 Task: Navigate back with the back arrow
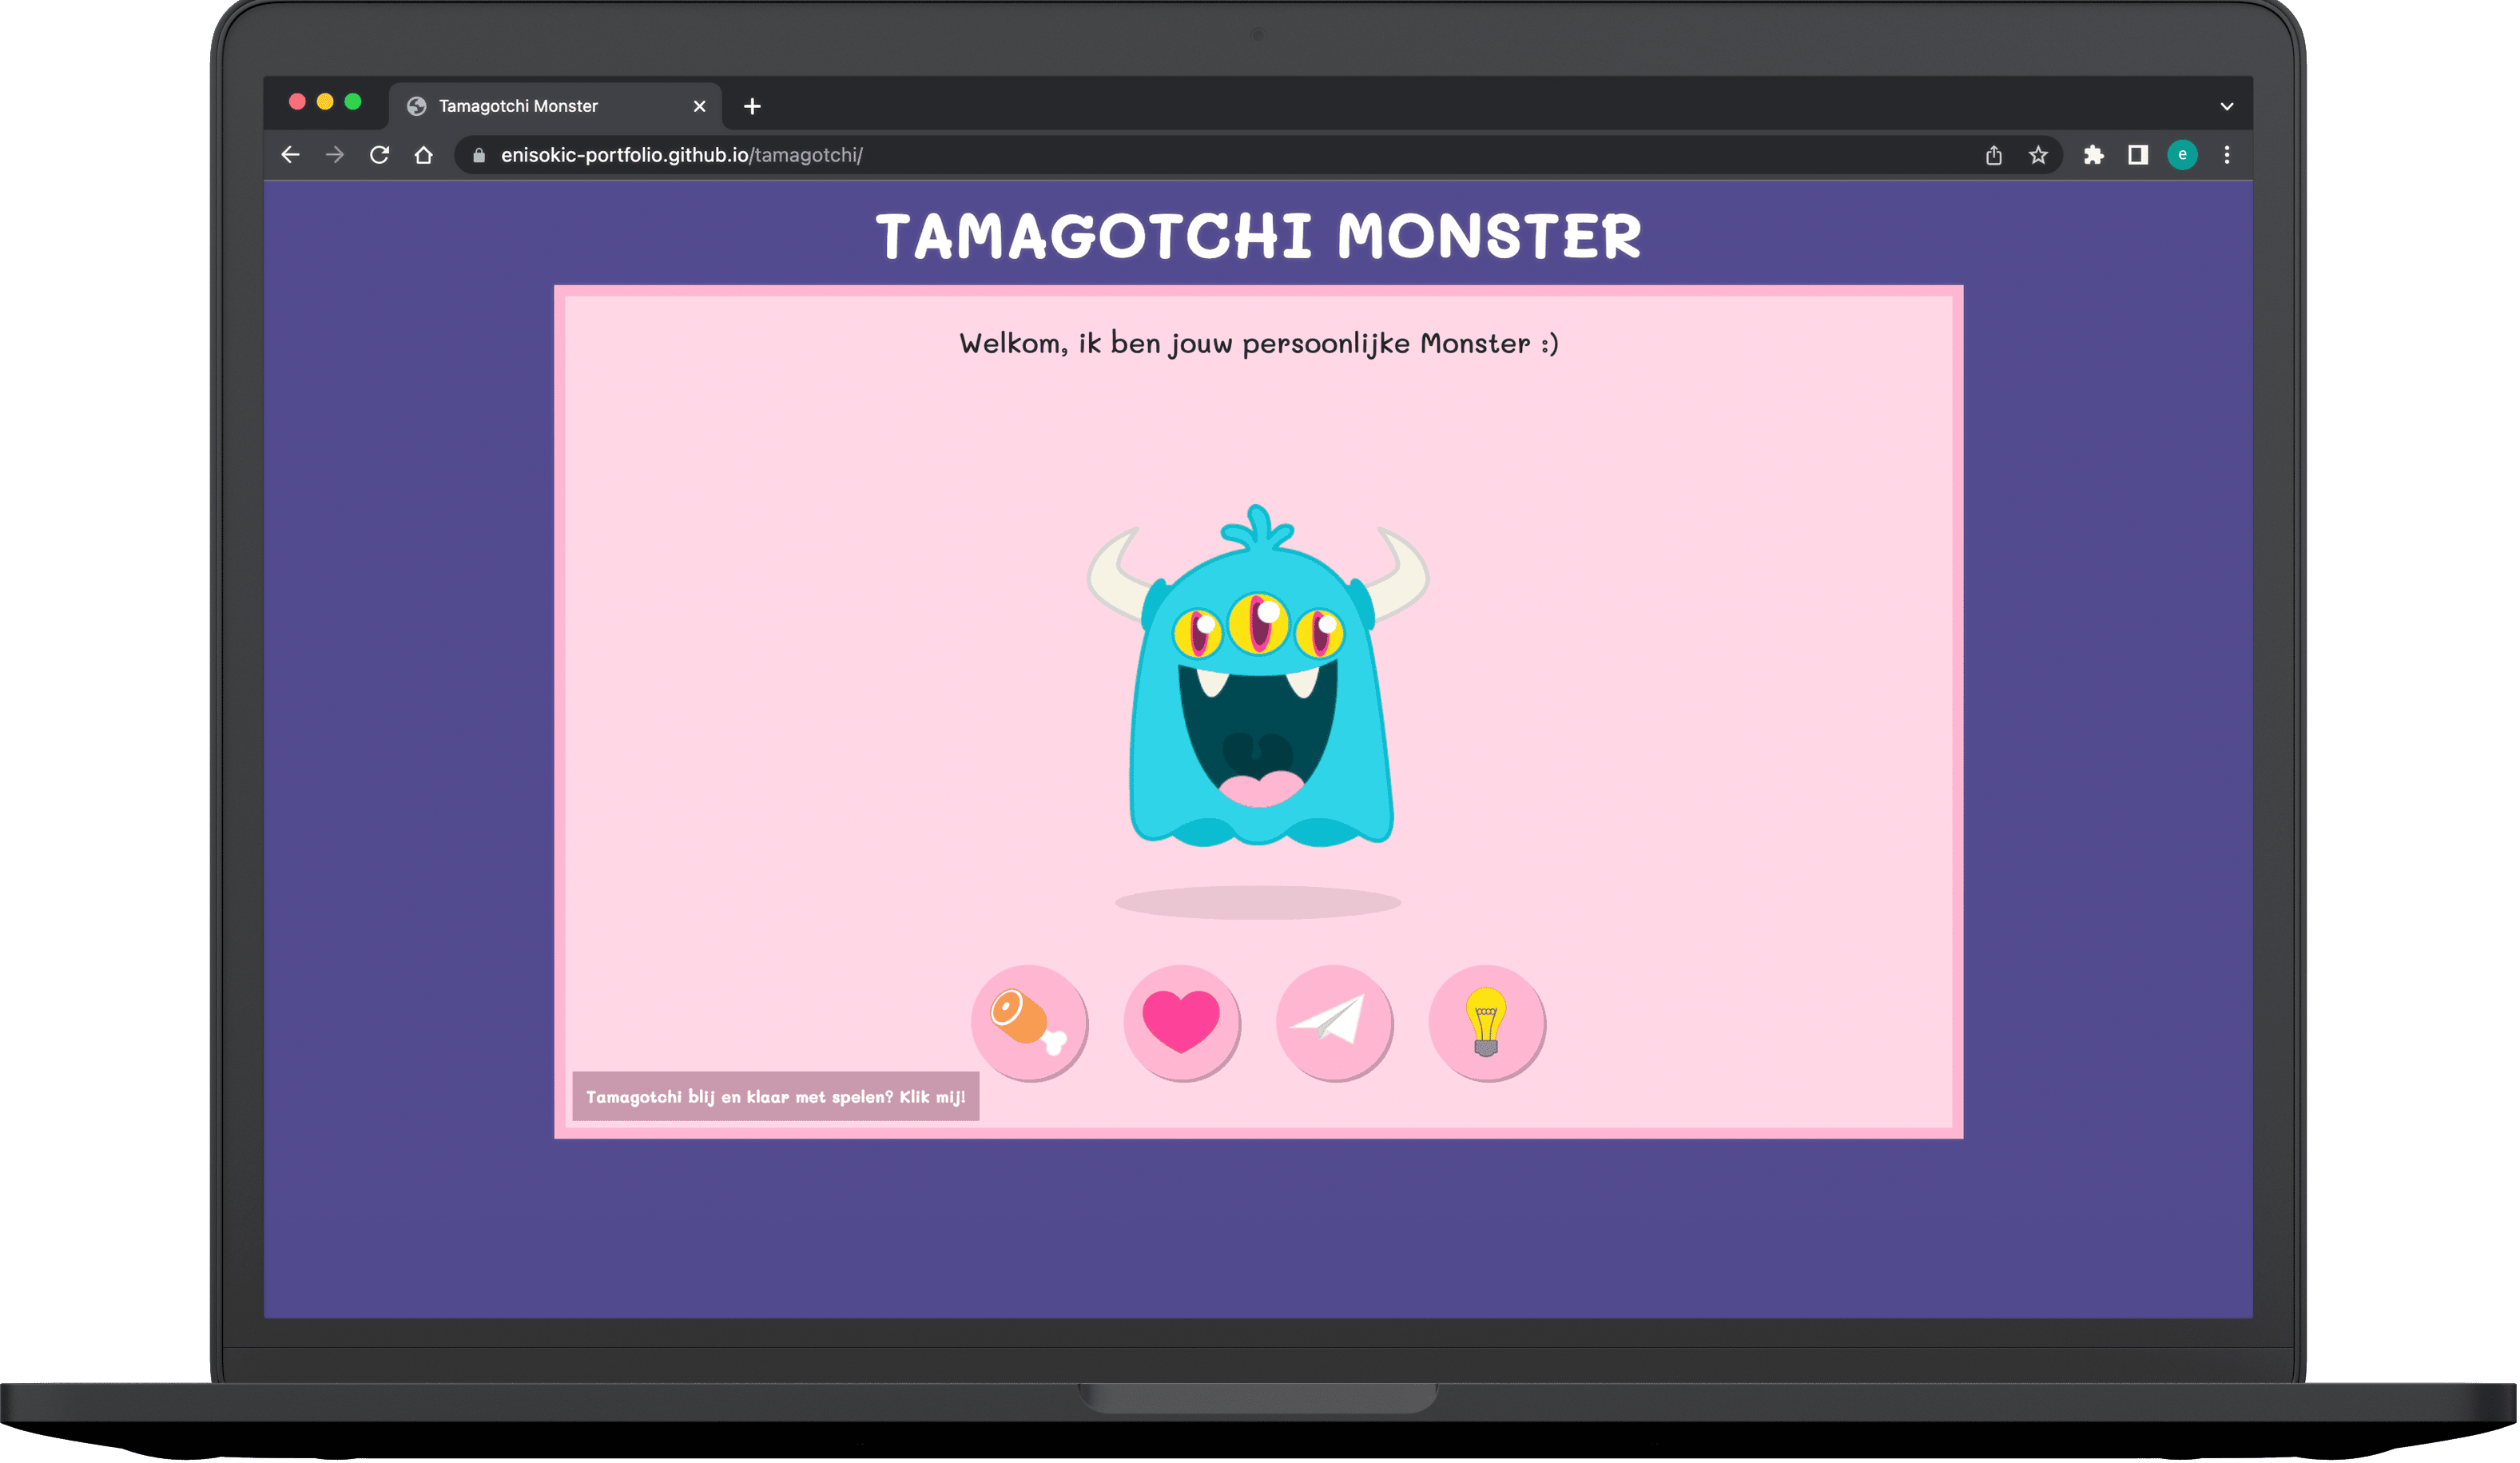290,155
